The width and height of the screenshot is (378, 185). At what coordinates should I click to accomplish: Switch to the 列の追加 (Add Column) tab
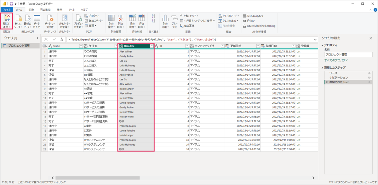point(46,10)
